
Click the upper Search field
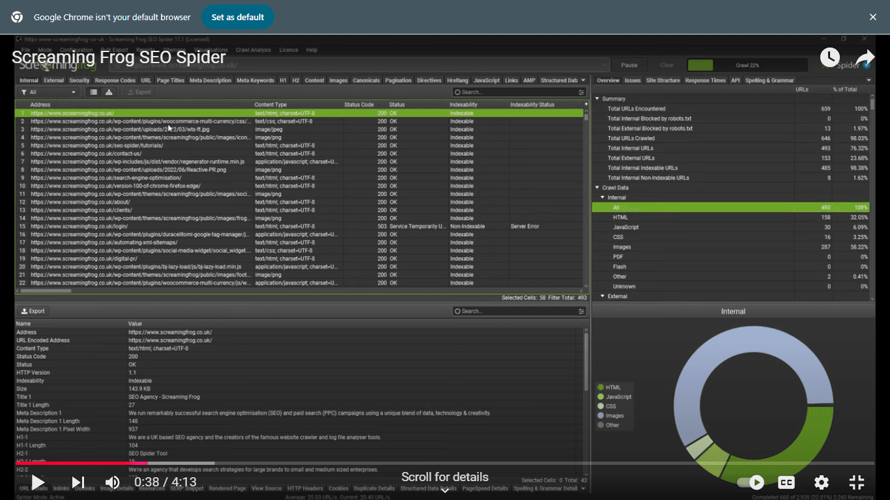(x=515, y=92)
